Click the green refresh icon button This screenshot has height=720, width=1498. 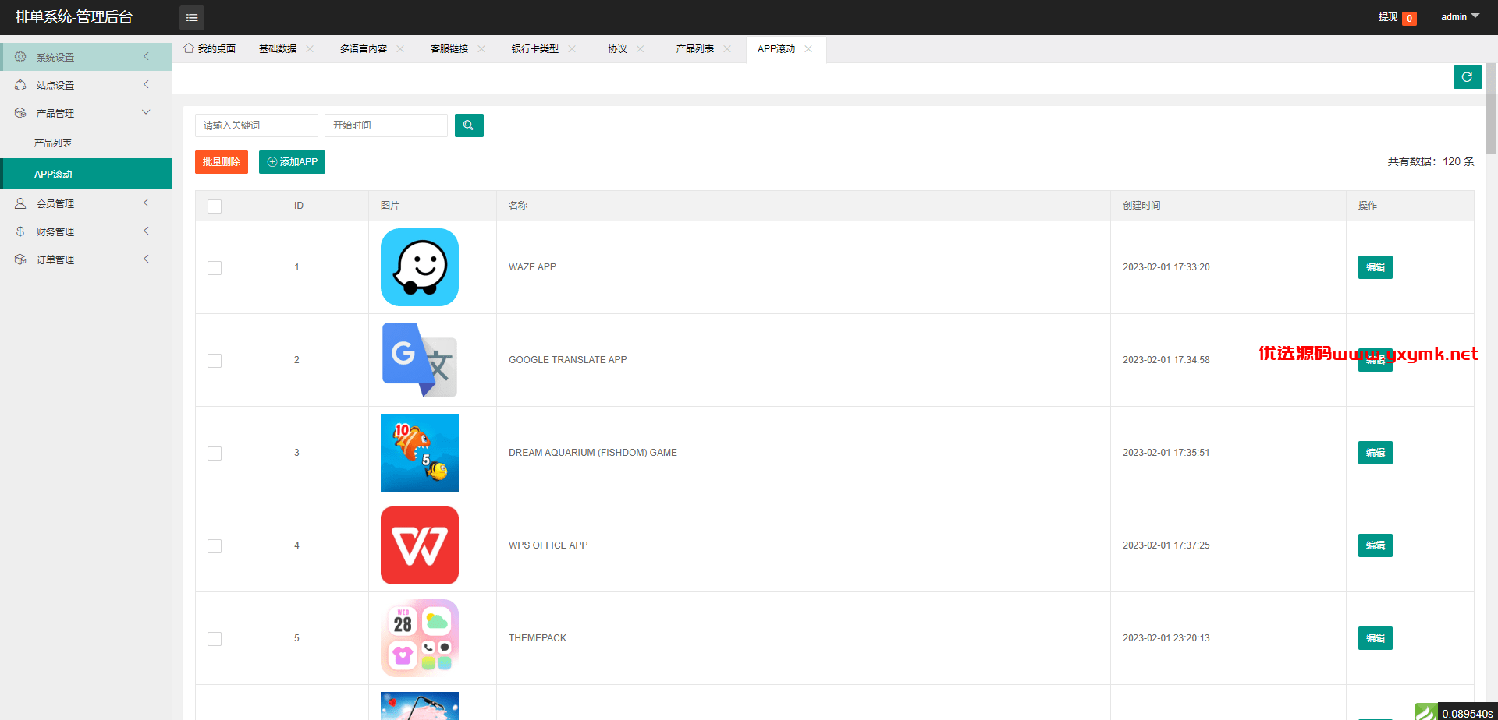pos(1468,77)
